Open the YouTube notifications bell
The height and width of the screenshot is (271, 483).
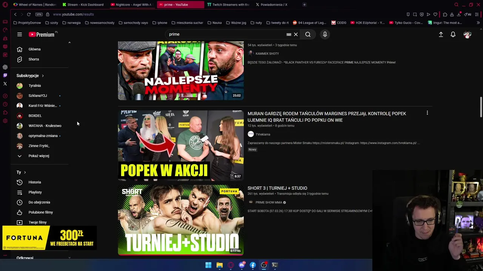point(453,34)
